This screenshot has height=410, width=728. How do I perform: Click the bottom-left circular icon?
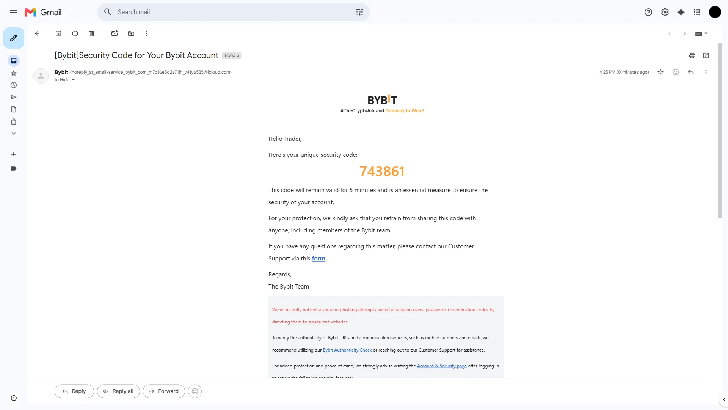(x=14, y=398)
